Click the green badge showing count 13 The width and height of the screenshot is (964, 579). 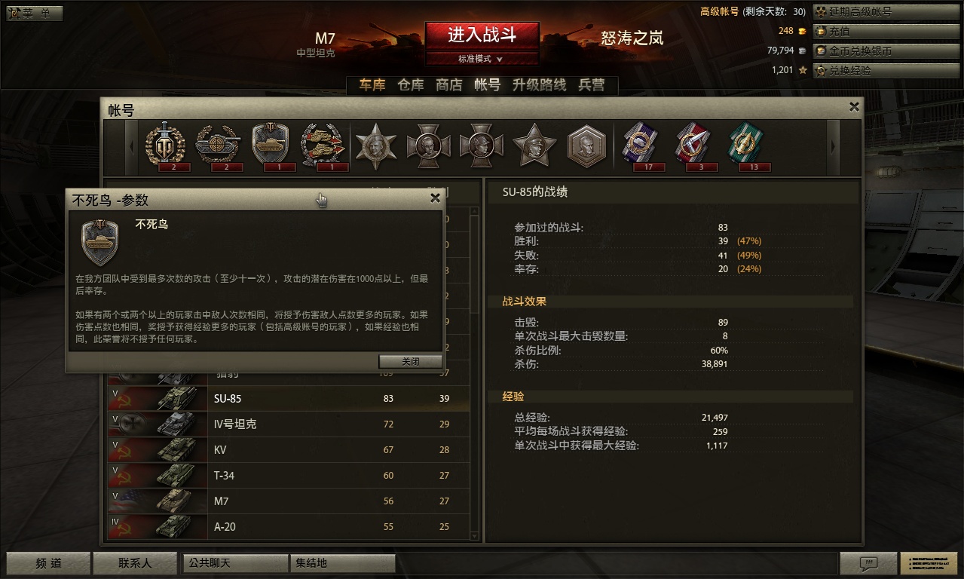(x=745, y=143)
